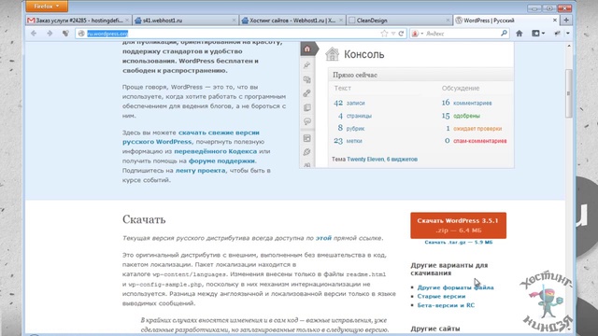This screenshot has height=336, width=598.
Task: Switch to the s41.webhost1.ru tab
Action: 185,21
